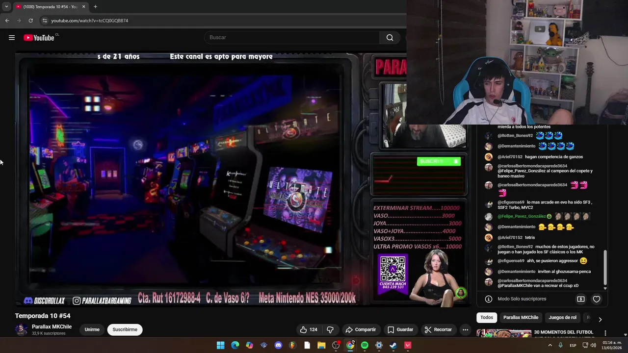Open the YouTube hamburger guide menu

(12, 38)
